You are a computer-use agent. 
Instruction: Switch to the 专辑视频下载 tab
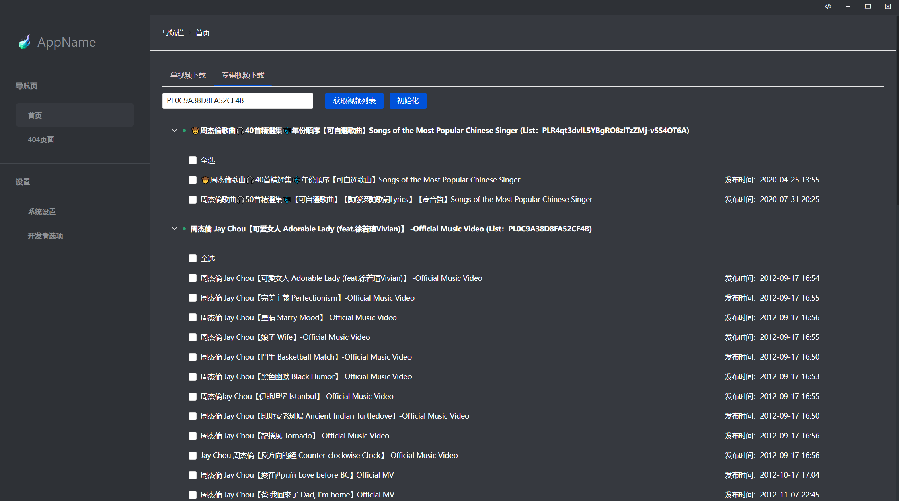point(243,75)
